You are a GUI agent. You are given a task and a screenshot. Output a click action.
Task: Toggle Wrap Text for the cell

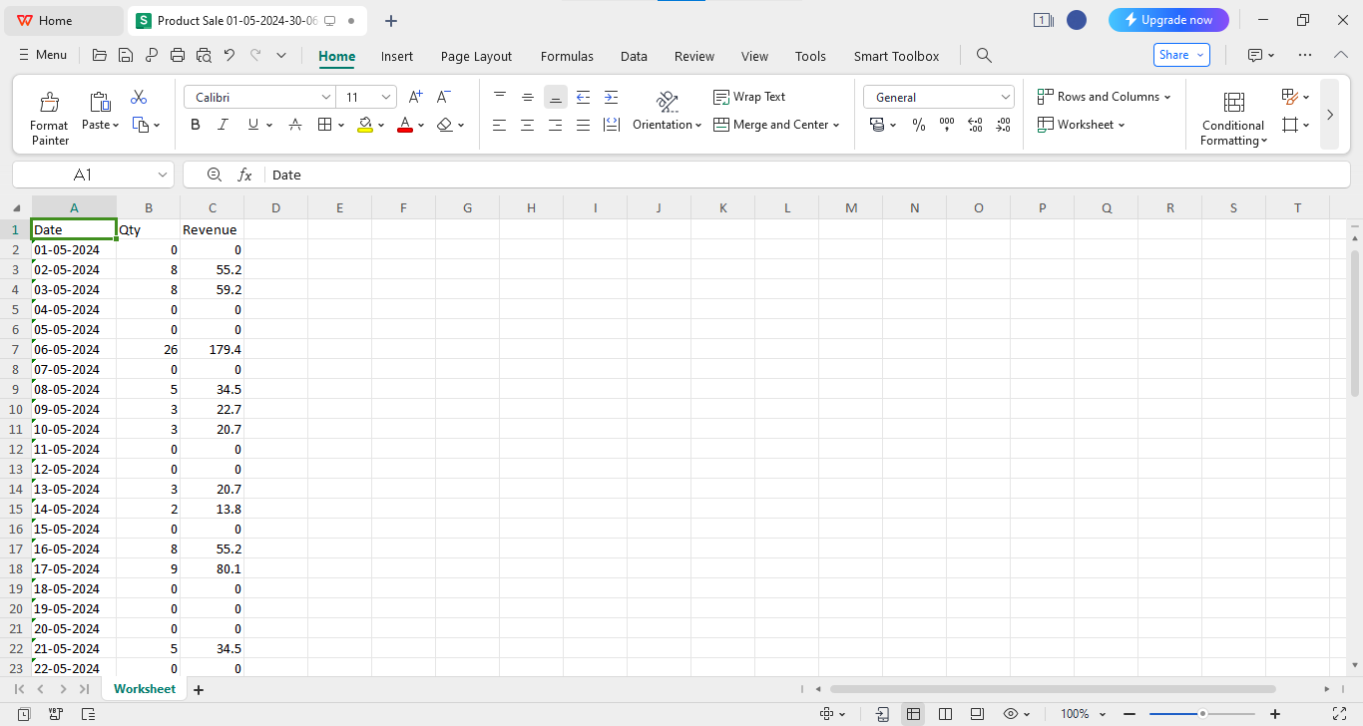pyautogui.click(x=749, y=97)
